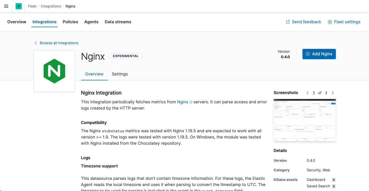Click the Integrations breadcrumb link
The height and width of the screenshot is (191, 369).
click(x=51, y=6)
